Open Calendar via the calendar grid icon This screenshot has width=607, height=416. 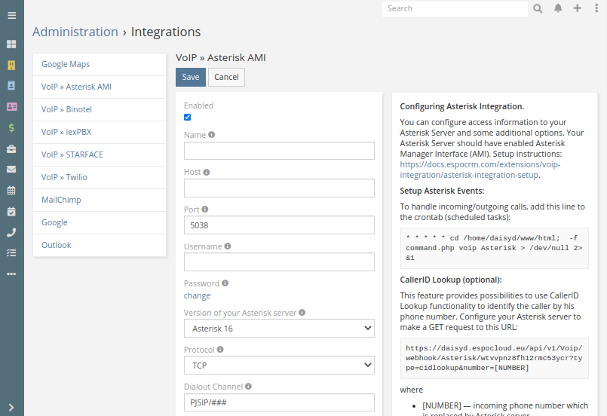[11, 190]
